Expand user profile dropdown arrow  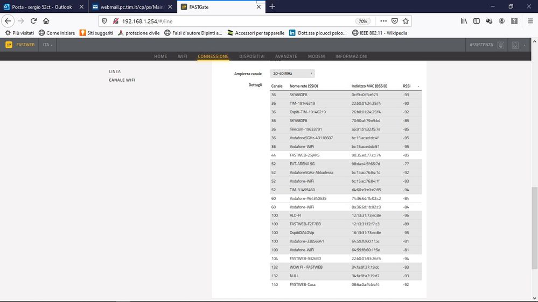click(525, 45)
